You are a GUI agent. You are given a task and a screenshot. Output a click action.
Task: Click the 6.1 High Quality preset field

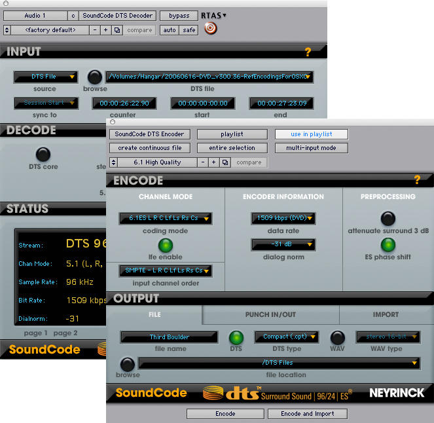pyautogui.click(x=157, y=162)
